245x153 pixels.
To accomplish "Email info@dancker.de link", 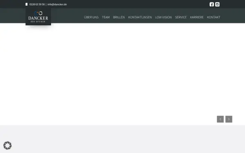I will (x=57, y=4).
